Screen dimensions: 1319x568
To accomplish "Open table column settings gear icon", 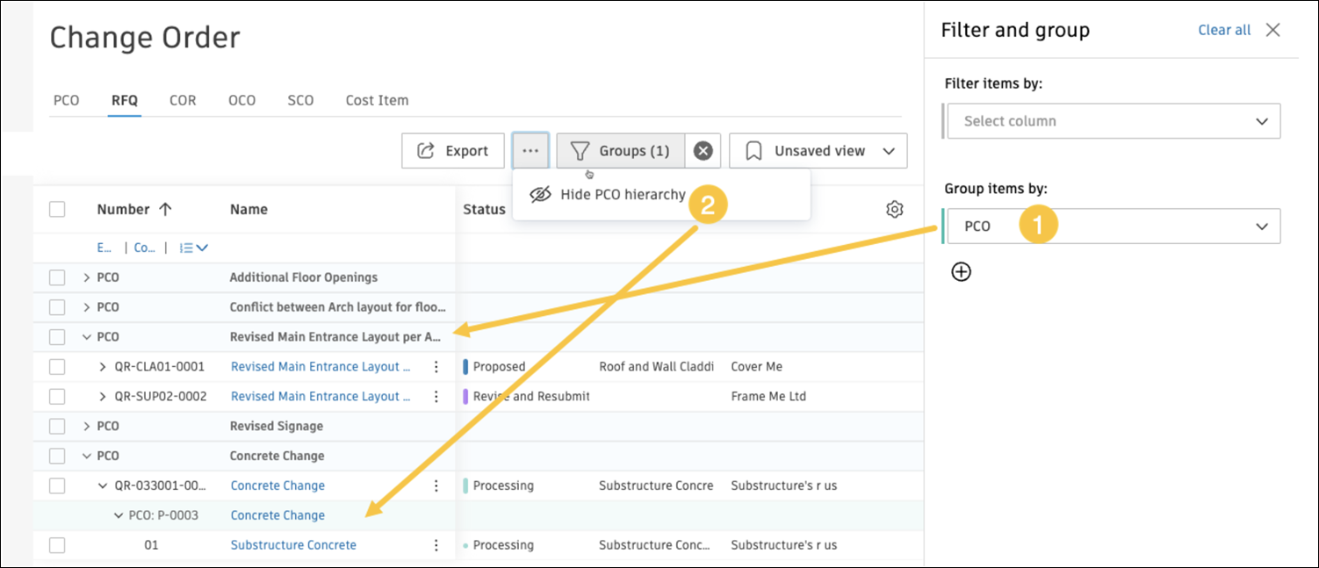I will click(x=895, y=209).
